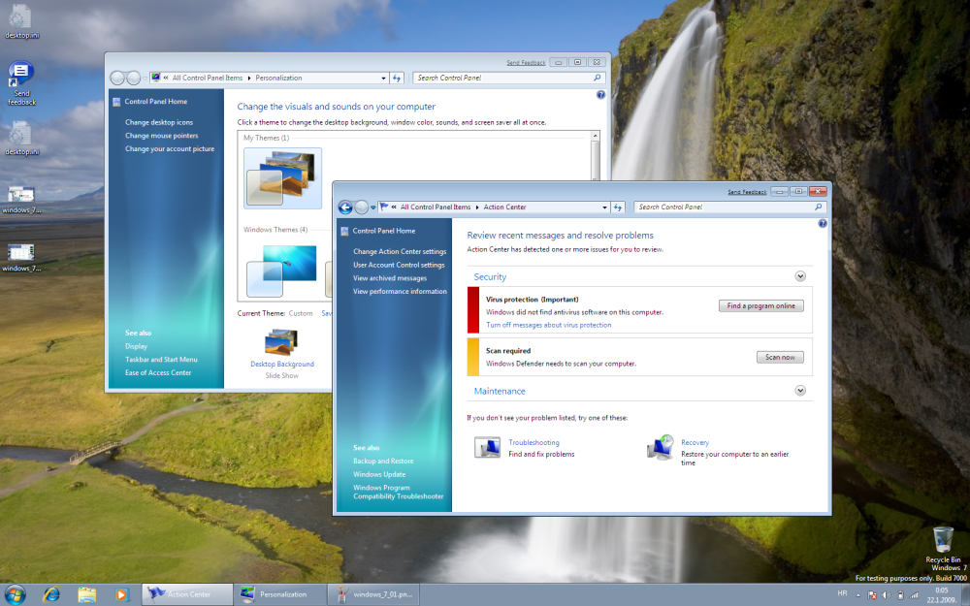This screenshot has height=606, width=970.
Task: Refresh the Action Center address bar
Action: tap(617, 207)
